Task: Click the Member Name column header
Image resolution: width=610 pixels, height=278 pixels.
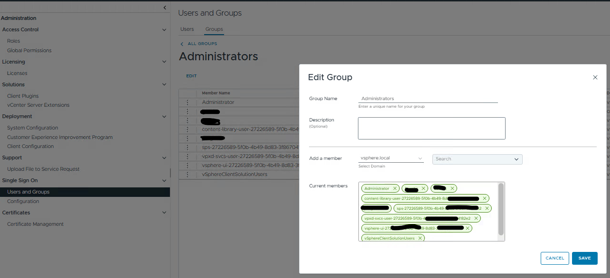Action: [216, 93]
